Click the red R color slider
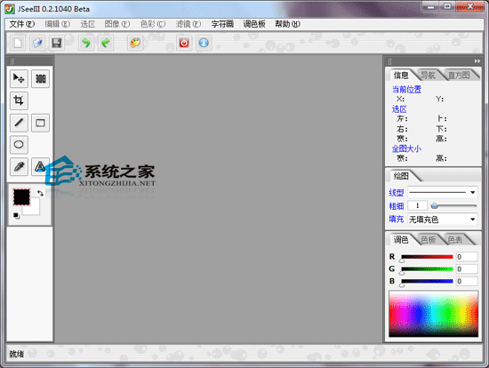489x368 pixels. [x=427, y=257]
